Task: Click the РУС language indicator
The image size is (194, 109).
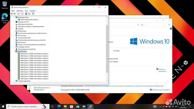Action: 176,106
